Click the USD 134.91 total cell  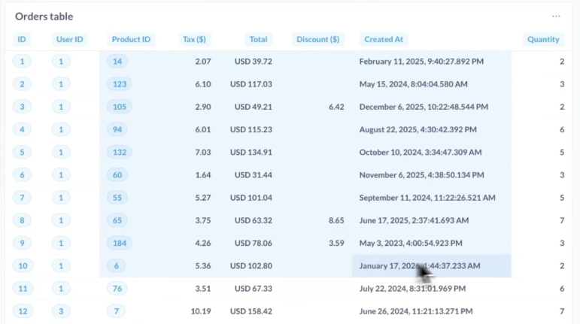pos(253,152)
